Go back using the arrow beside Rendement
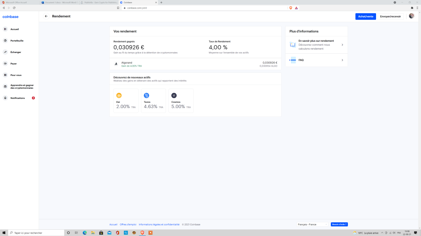The height and width of the screenshot is (236, 421). pyautogui.click(x=46, y=16)
